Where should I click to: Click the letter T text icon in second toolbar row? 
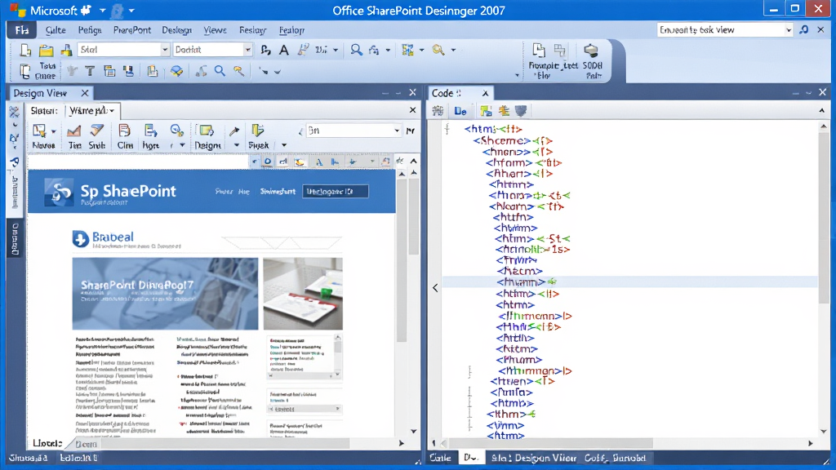(90, 71)
